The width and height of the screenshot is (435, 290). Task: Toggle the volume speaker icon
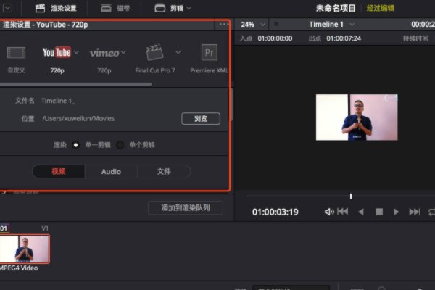(x=329, y=212)
